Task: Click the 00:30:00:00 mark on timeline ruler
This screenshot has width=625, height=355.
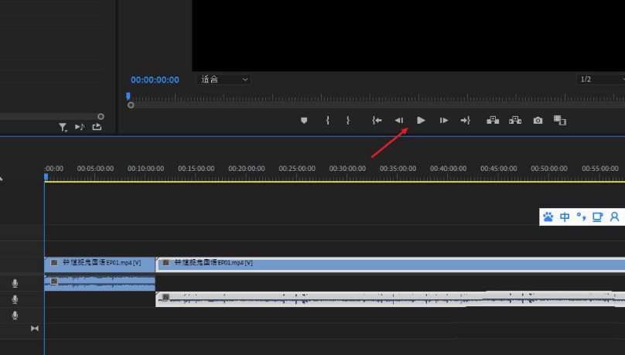Action: coord(347,169)
